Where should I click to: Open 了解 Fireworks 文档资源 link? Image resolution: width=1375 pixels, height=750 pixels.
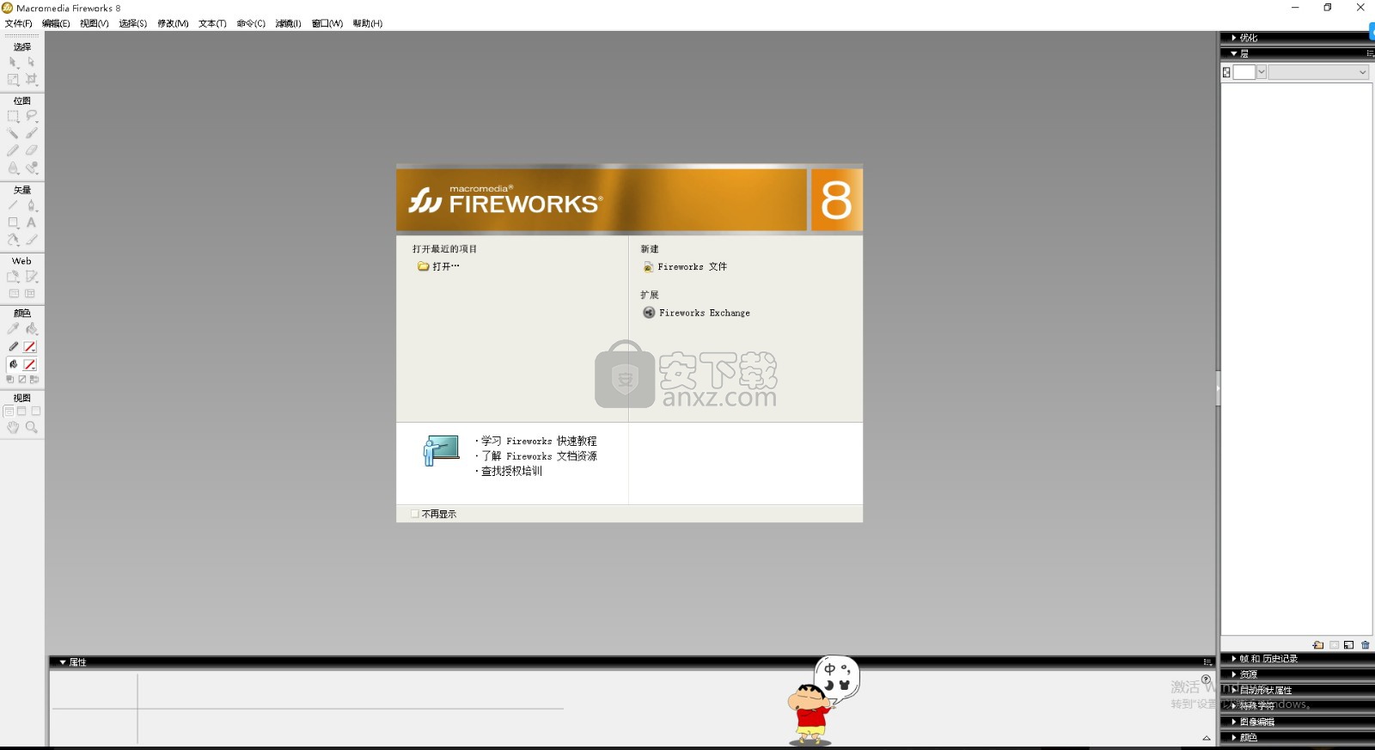(539, 456)
